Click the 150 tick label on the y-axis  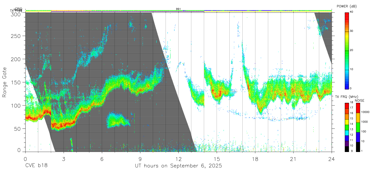[x=16, y=82]
